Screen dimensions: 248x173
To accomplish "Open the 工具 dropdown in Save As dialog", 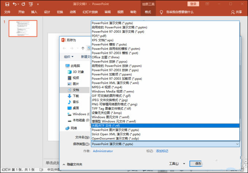I will point(177,164).
